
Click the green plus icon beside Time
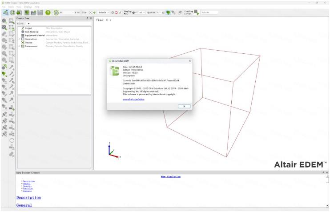pos(94,12)
